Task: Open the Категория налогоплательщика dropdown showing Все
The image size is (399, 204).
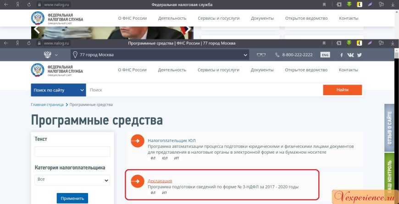Action: coord(72,180)
